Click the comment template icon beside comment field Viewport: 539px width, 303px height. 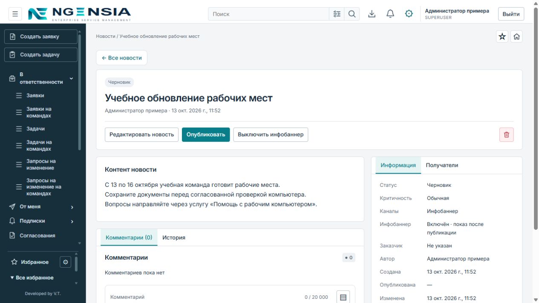[343, 297]
